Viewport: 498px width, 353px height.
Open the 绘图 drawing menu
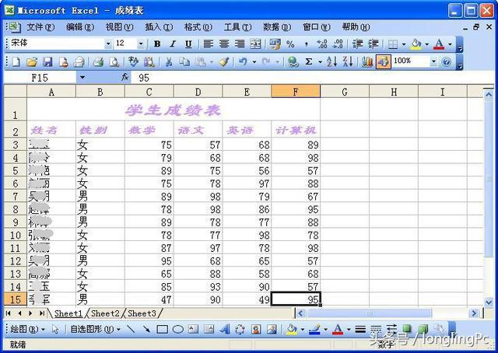pos(27,329)
